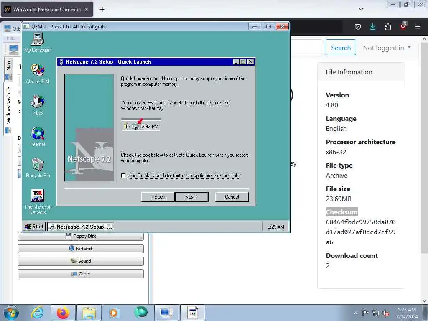Click the Back button in Netscape Setup

(158, 197)
